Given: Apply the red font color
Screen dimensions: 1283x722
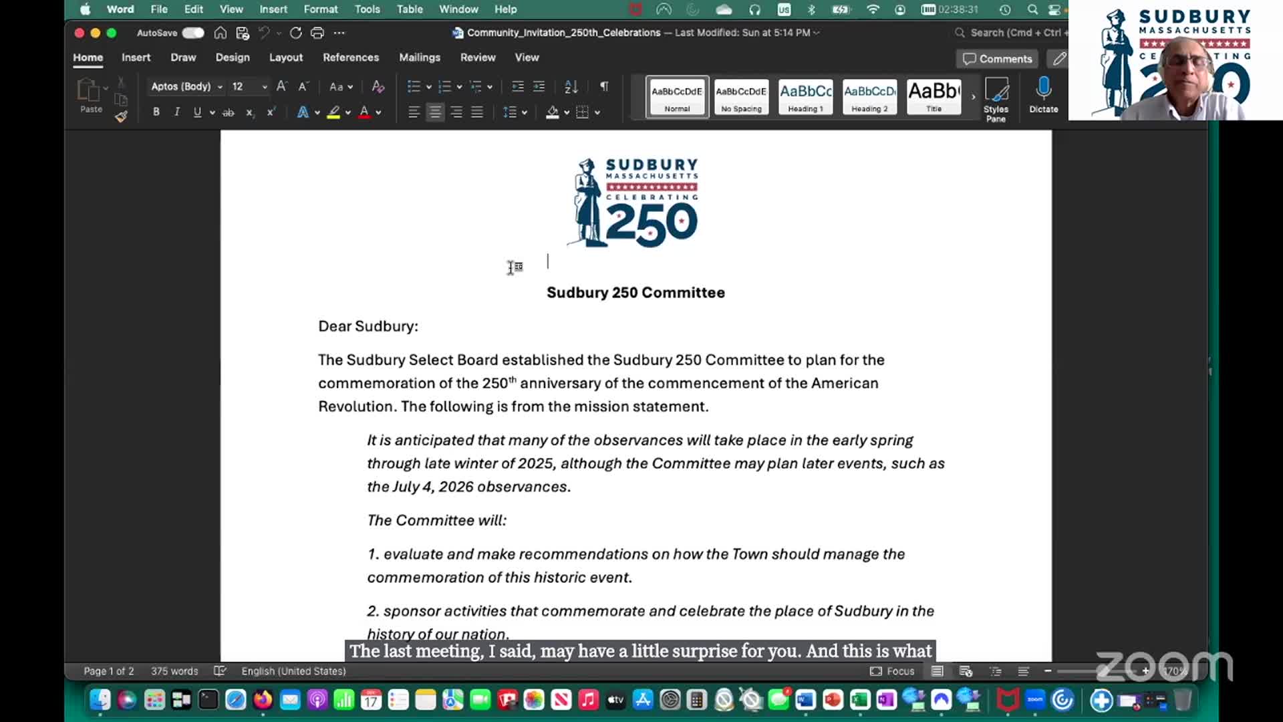Looking at the screenshot, I should [364, 112].
